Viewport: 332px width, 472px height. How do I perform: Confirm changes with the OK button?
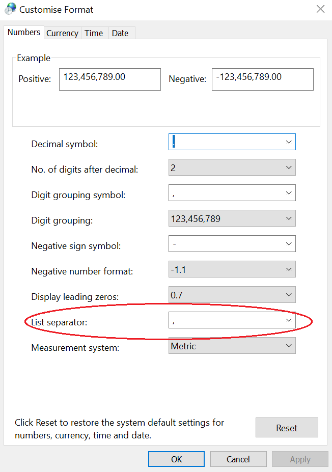[176, 459]
